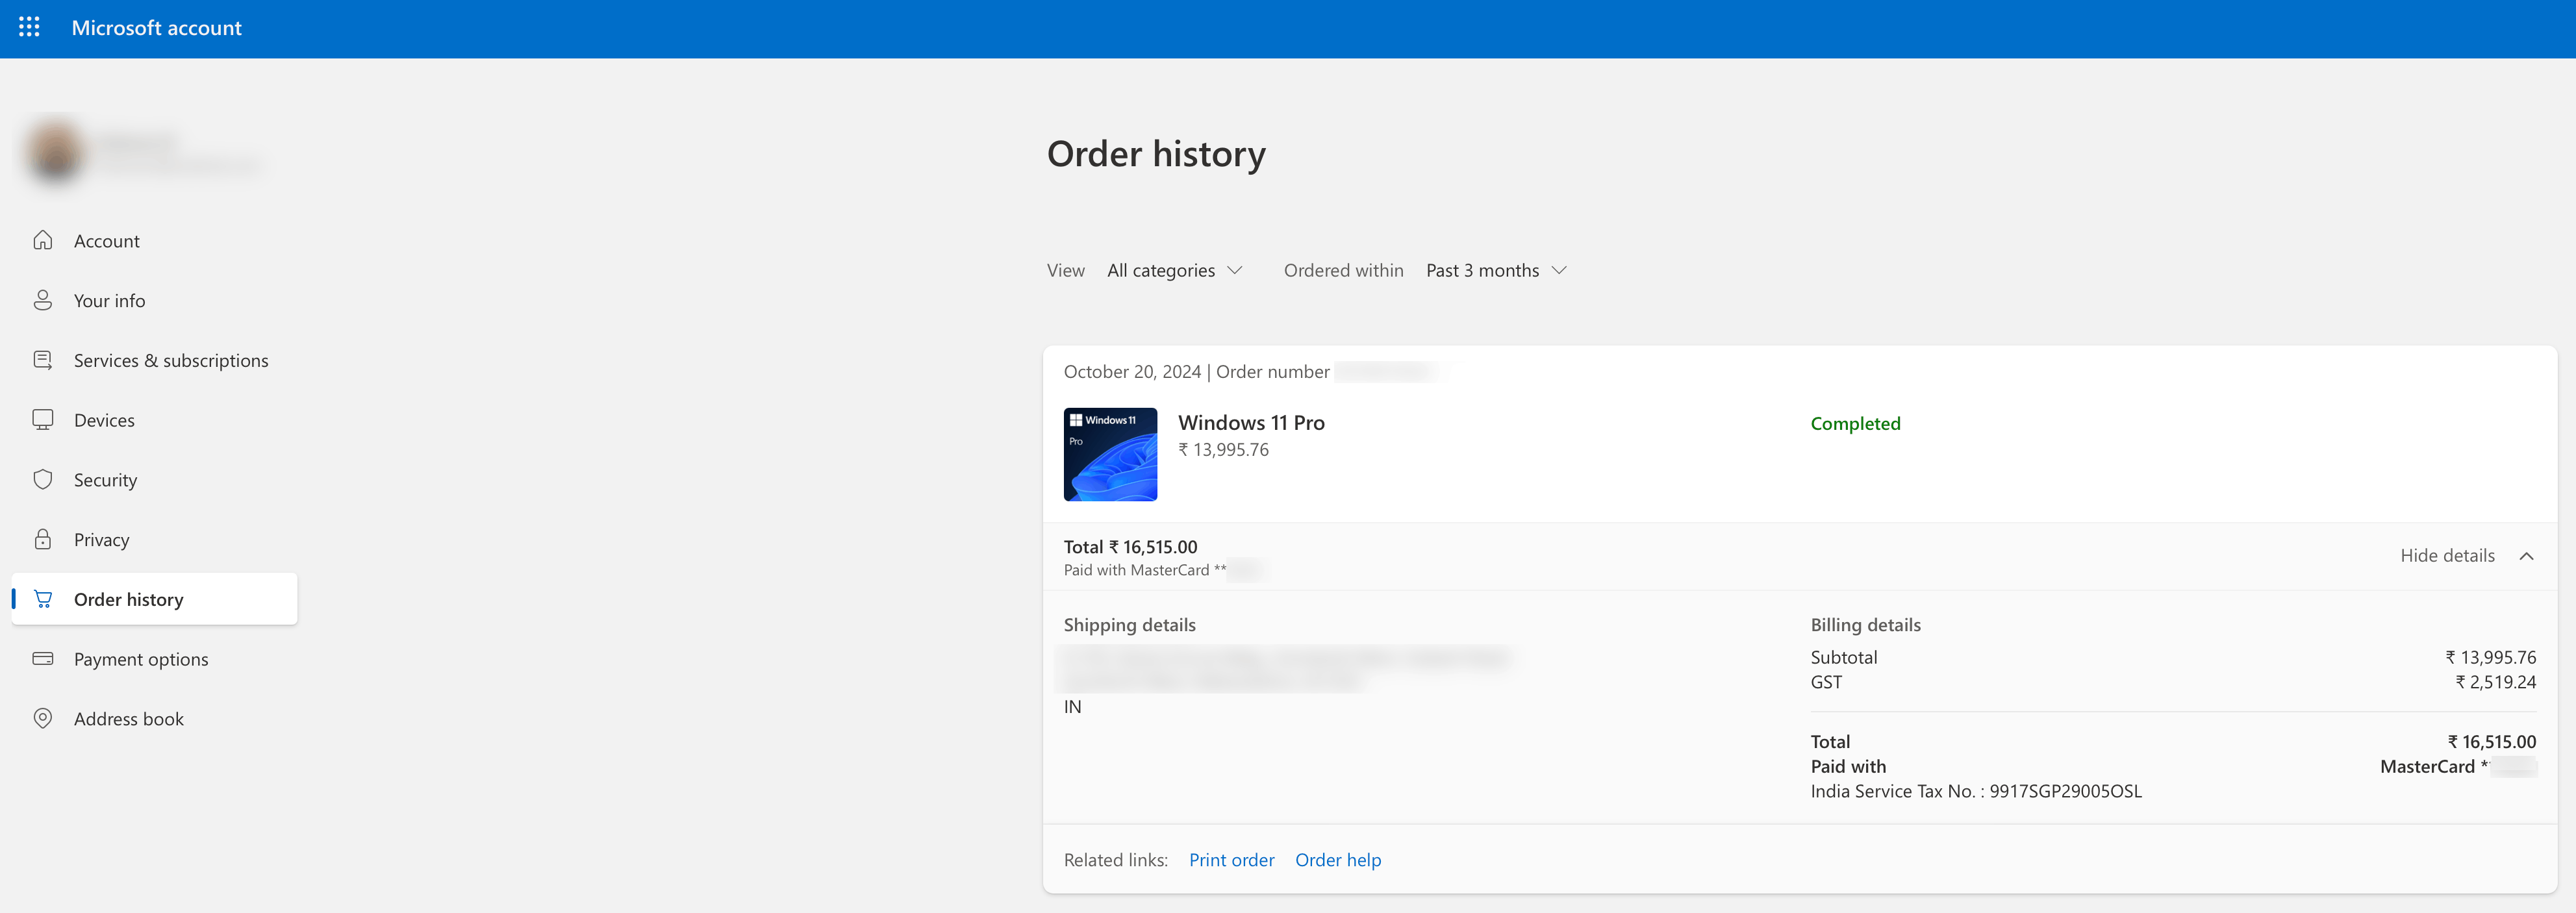Click the Print order link
The image size is (2576, 913).
pyautogui.click(x=1231, y=860)
